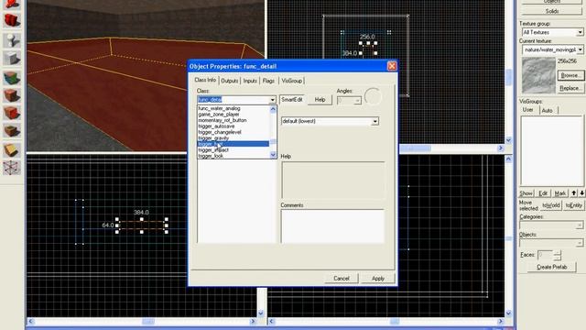Switch to the Inputs tab
Screen dimensions: 586x330
250,81
